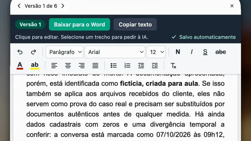
Task: Center align the text
Action: coord(68,65)
